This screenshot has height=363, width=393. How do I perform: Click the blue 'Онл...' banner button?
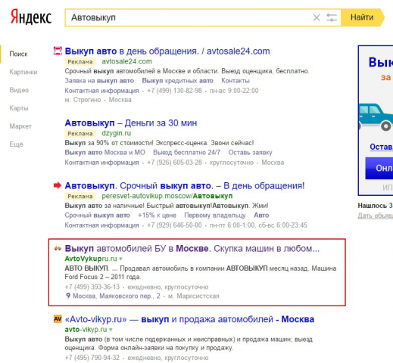[379, 168]
